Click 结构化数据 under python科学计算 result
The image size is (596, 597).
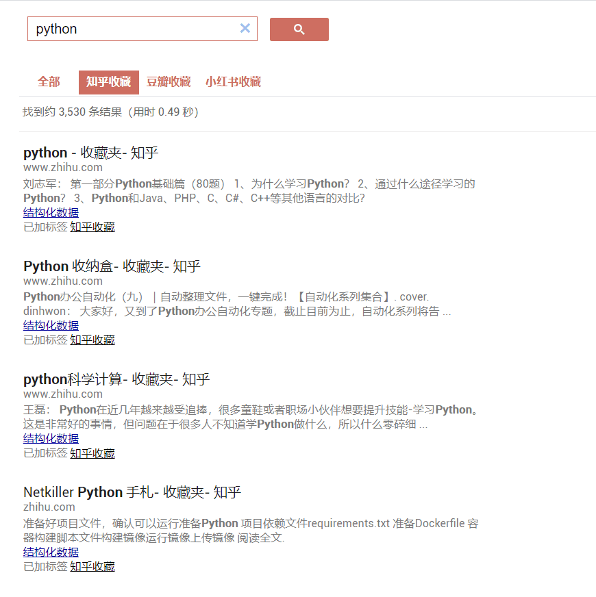[x=51, y=439]
